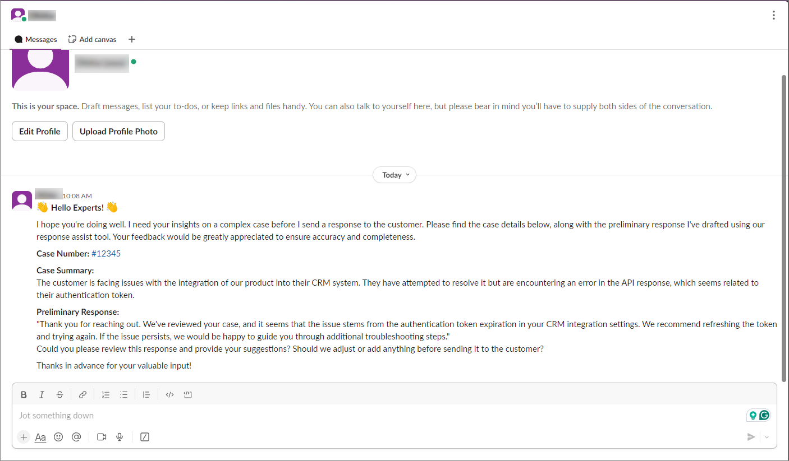Viewport: 789px width, 461px height.
Task: Open the schedule send options arrow
Action: [767, 437]
